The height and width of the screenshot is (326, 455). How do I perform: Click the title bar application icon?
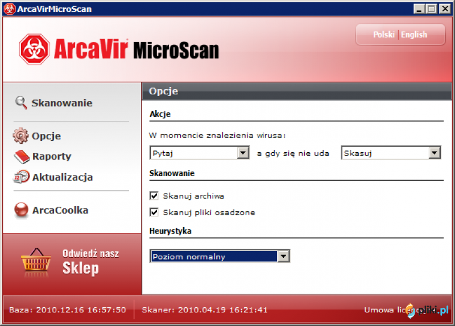pos(9,9)
